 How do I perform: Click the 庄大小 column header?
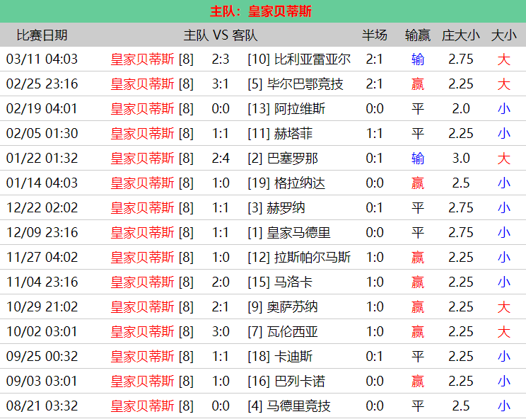460,35
